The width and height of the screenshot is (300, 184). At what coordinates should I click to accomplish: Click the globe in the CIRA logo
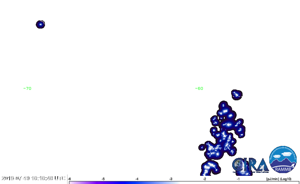(x=239, y=165)
